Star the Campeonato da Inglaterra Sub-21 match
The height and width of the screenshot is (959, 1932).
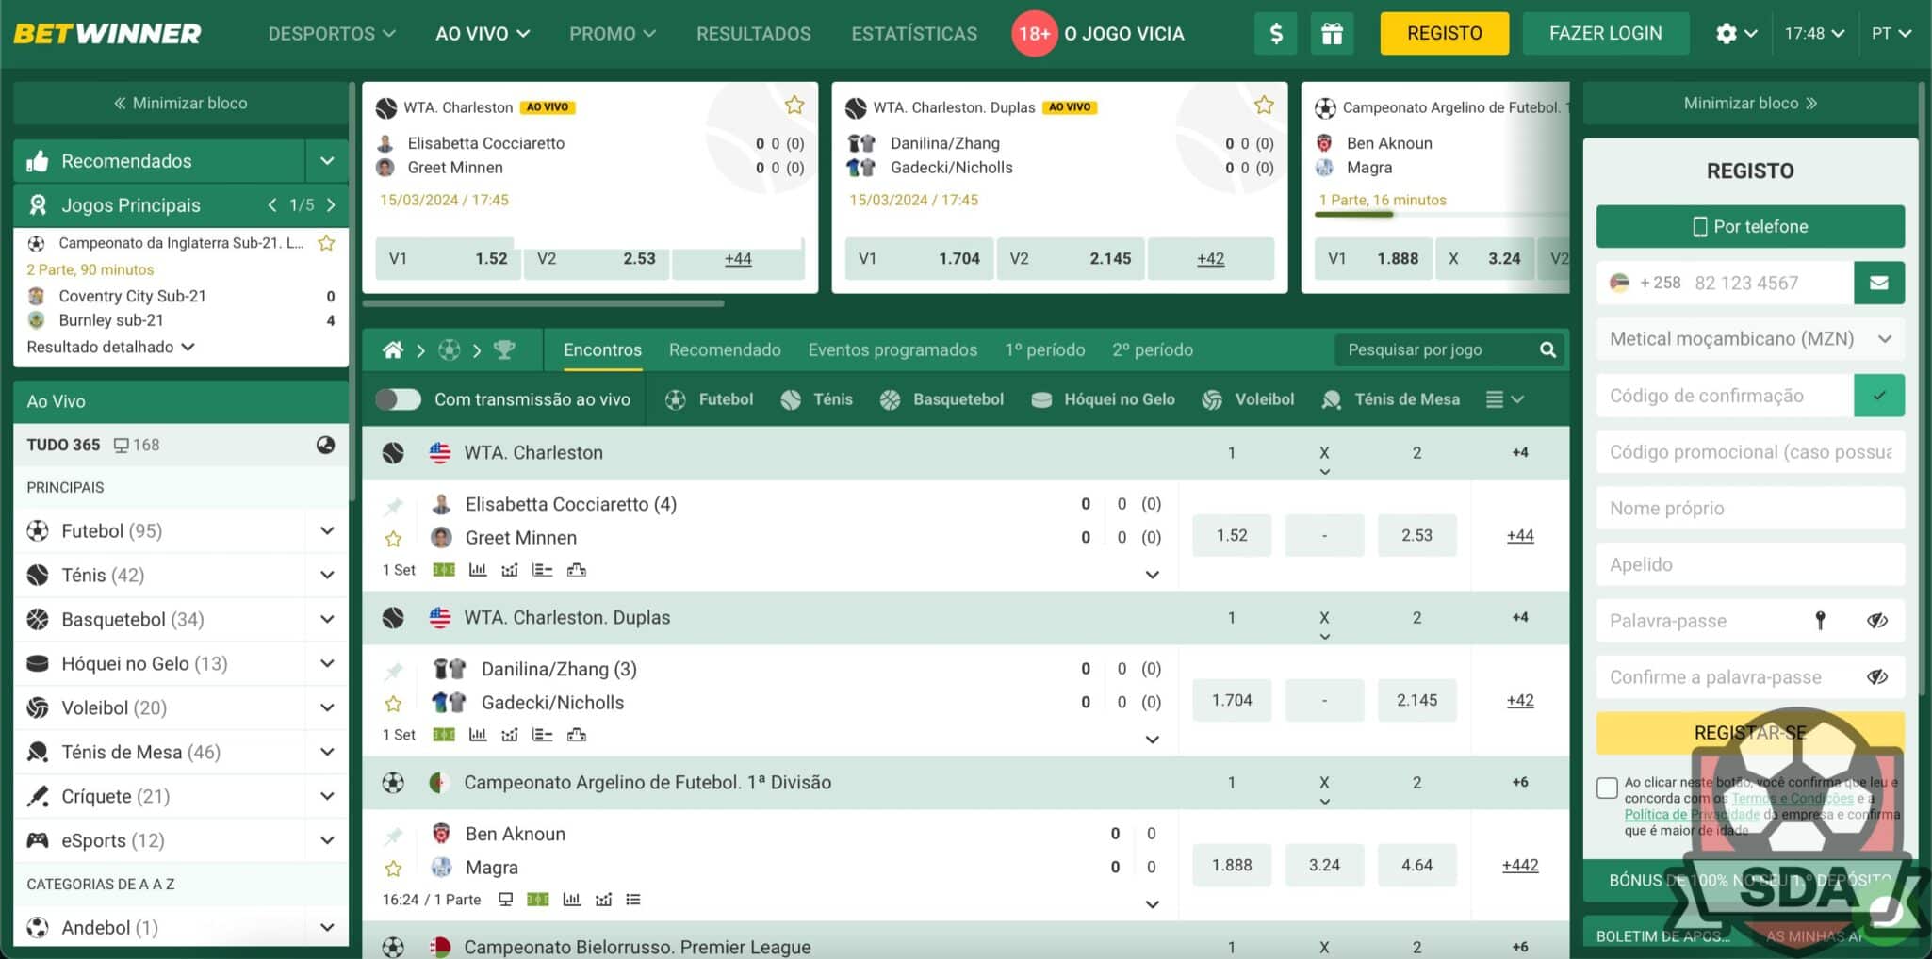tap(326, 243)
